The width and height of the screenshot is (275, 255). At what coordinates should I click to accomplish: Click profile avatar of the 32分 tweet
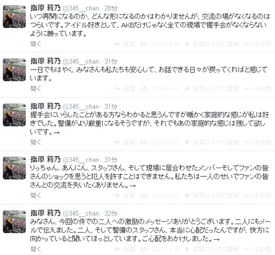[x=14, y=221]
